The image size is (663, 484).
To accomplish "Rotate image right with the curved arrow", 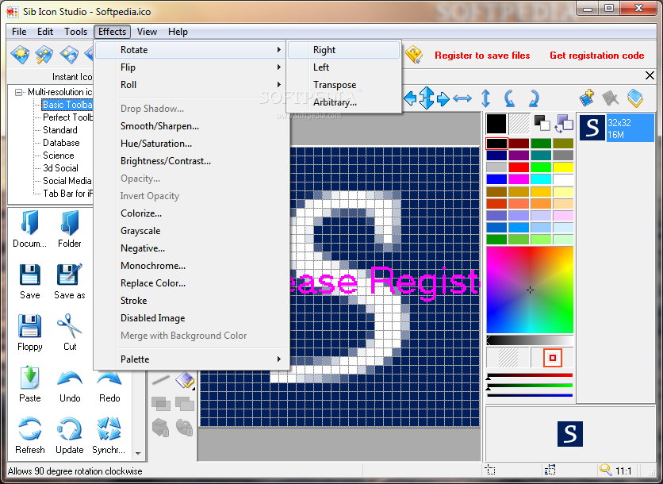I will [534, 98].
